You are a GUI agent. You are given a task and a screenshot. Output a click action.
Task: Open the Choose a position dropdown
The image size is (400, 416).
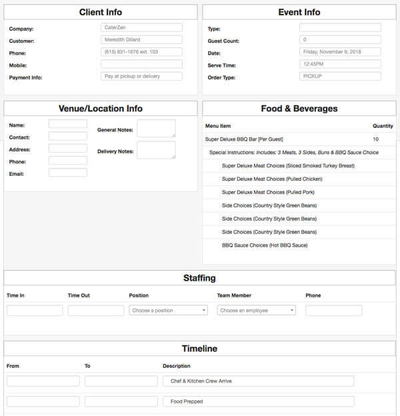(x=169, y=310)
